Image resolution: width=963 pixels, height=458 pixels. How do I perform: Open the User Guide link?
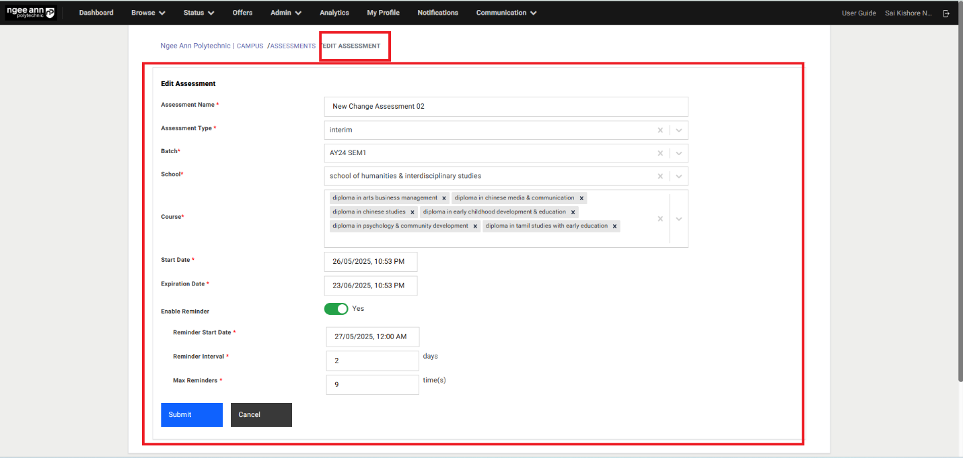(x=859, y=13)
